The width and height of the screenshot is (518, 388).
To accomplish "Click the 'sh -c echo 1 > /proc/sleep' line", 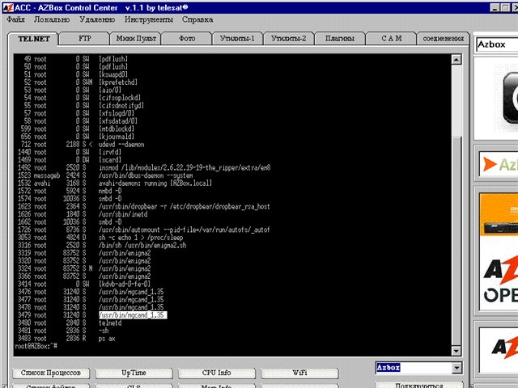I will (141, 238).
